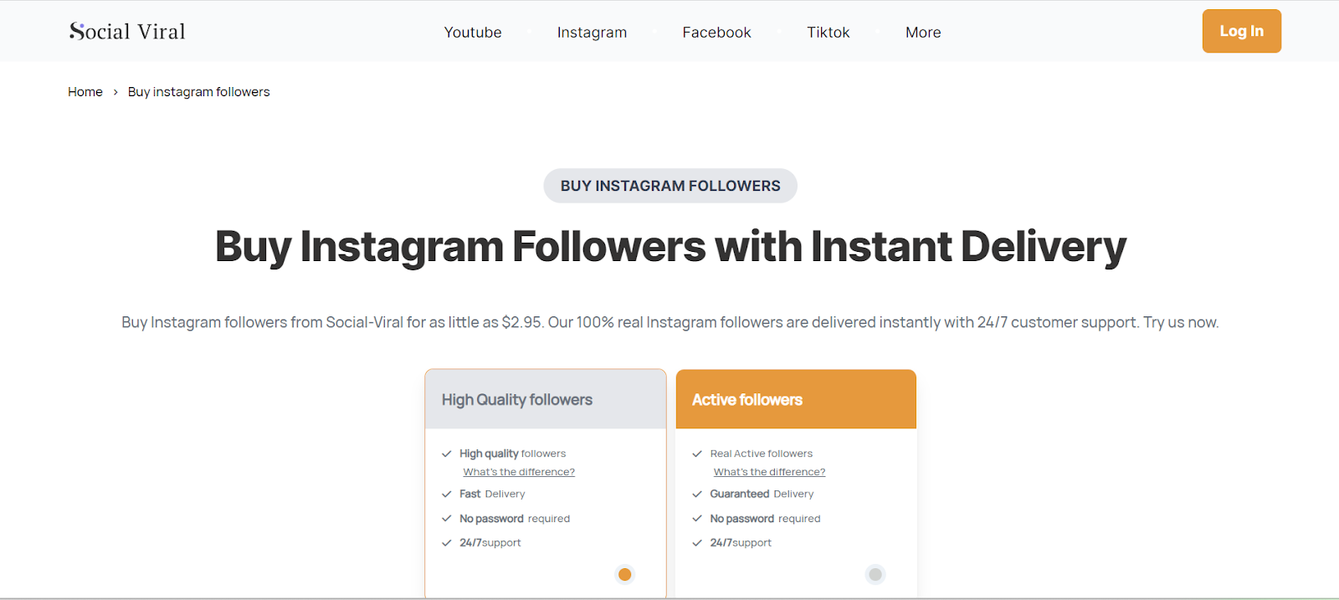Viewport: 1339px width, 600px height.
Task: Click the Social Viral logo
Action: pyautogui.click(x=127, y=32)
